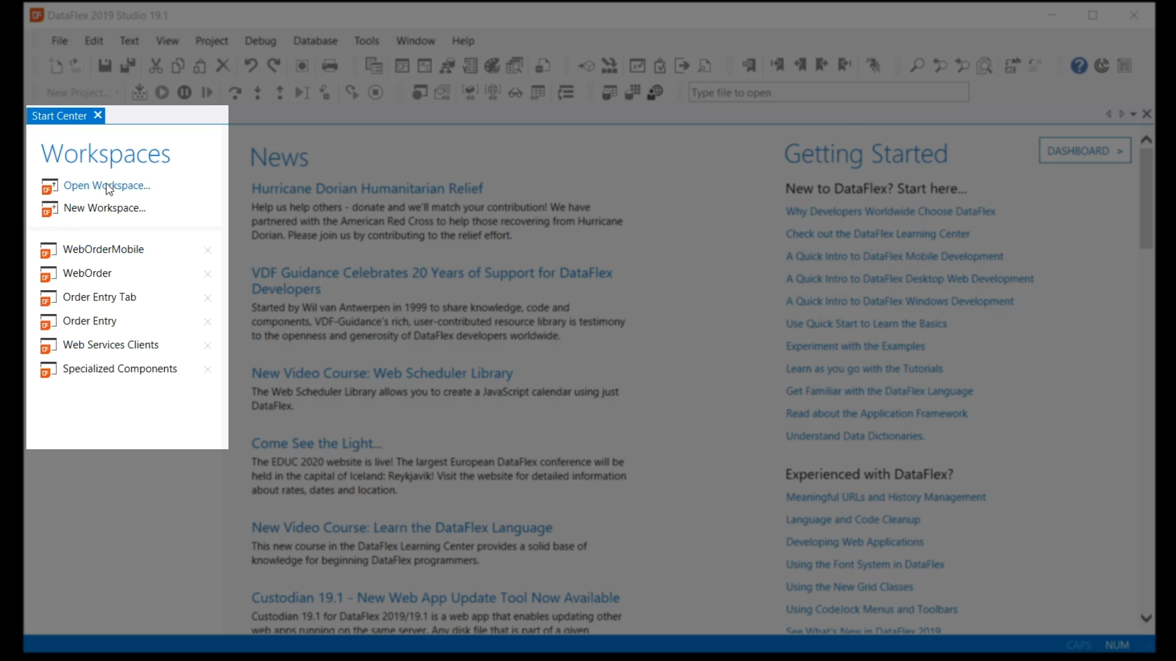Open the Database menu

(315, 40)
